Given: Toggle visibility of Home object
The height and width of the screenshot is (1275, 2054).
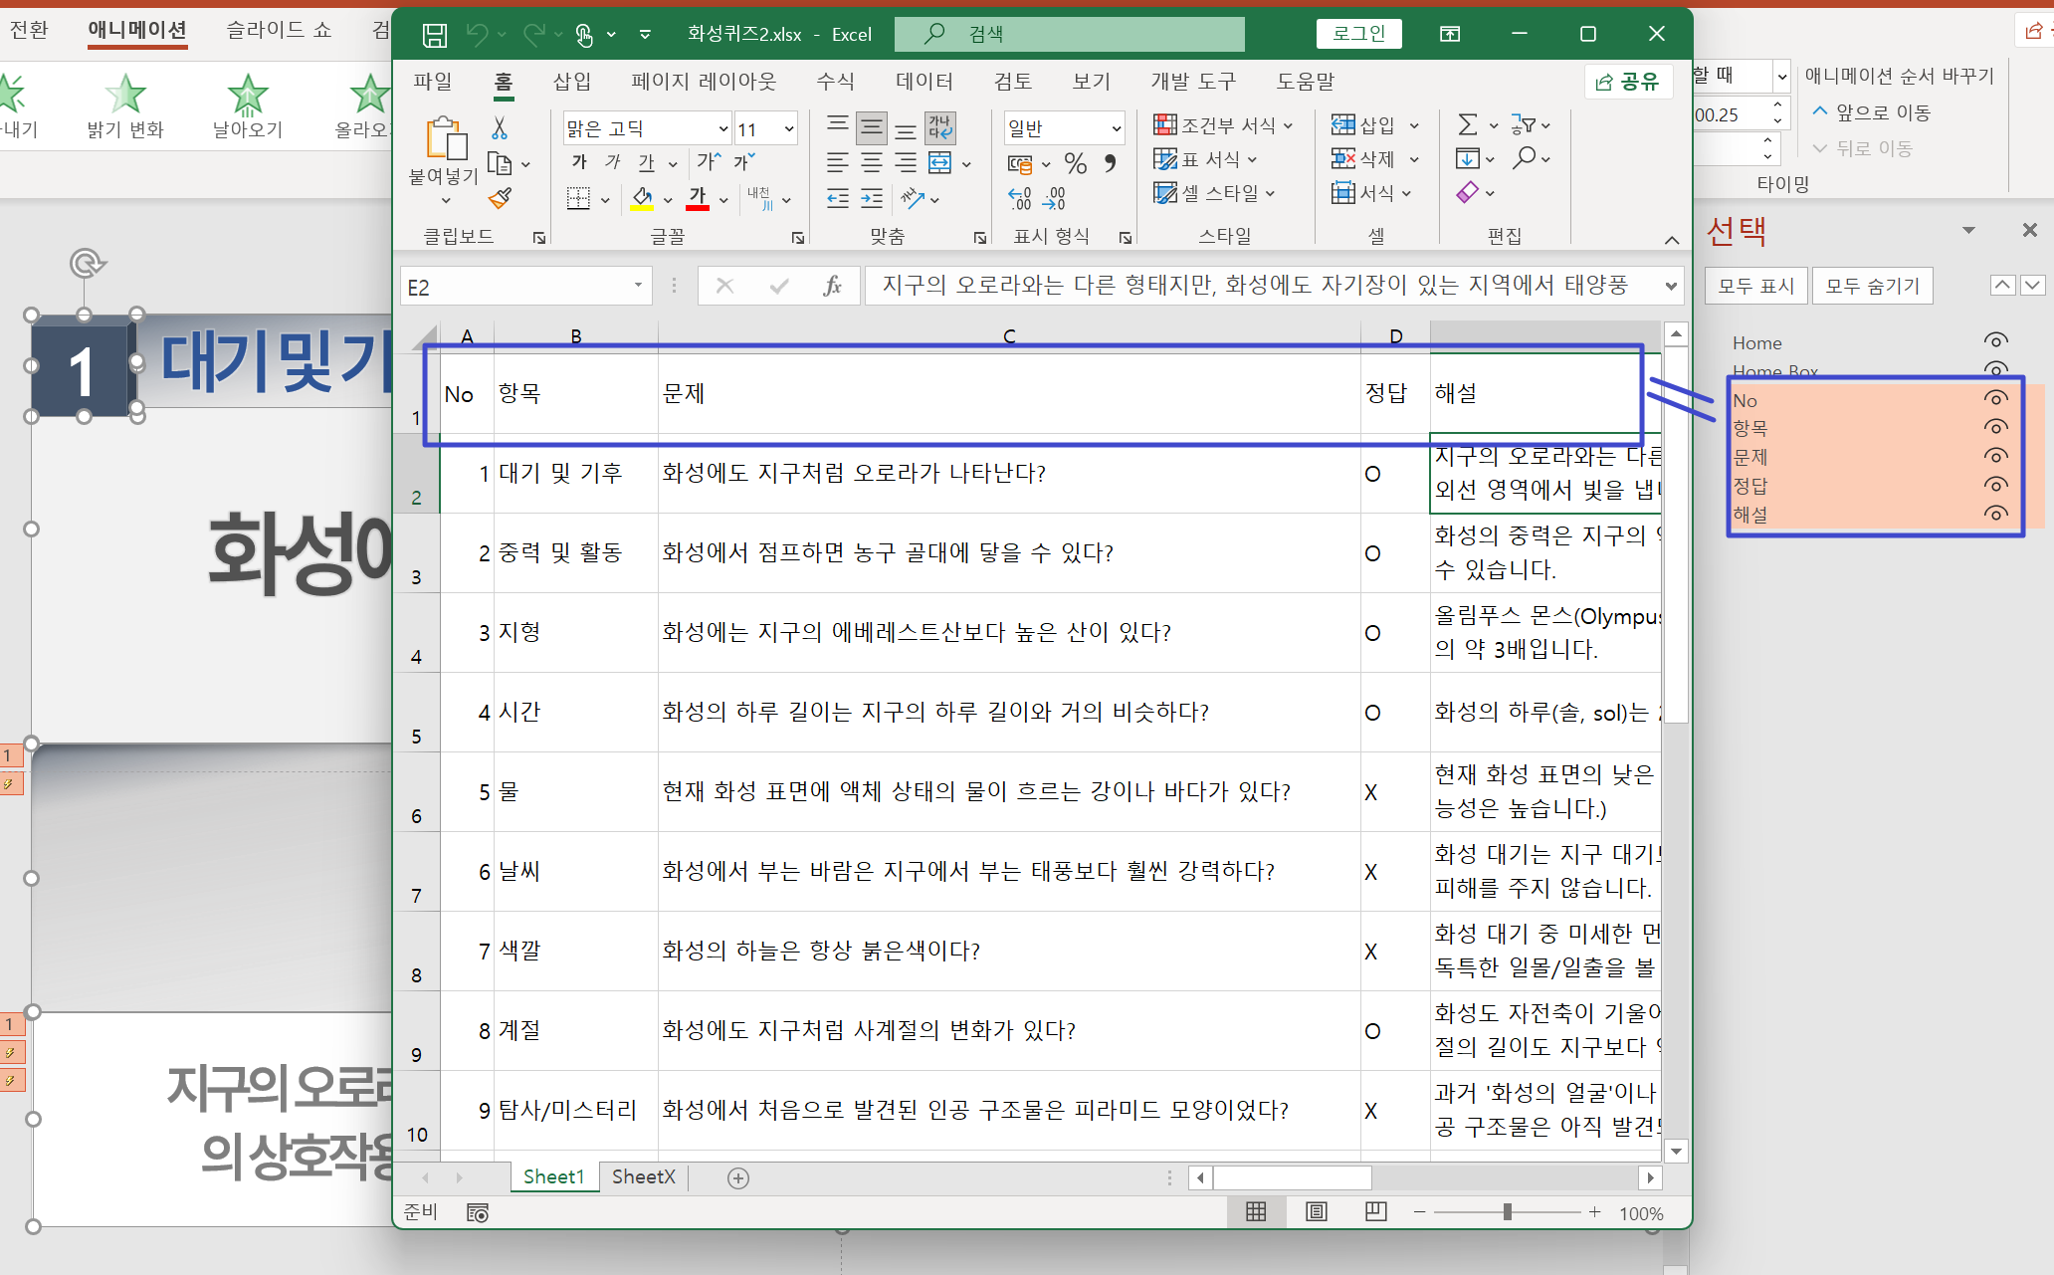Looking at the screenshot, I should 1995,341.
